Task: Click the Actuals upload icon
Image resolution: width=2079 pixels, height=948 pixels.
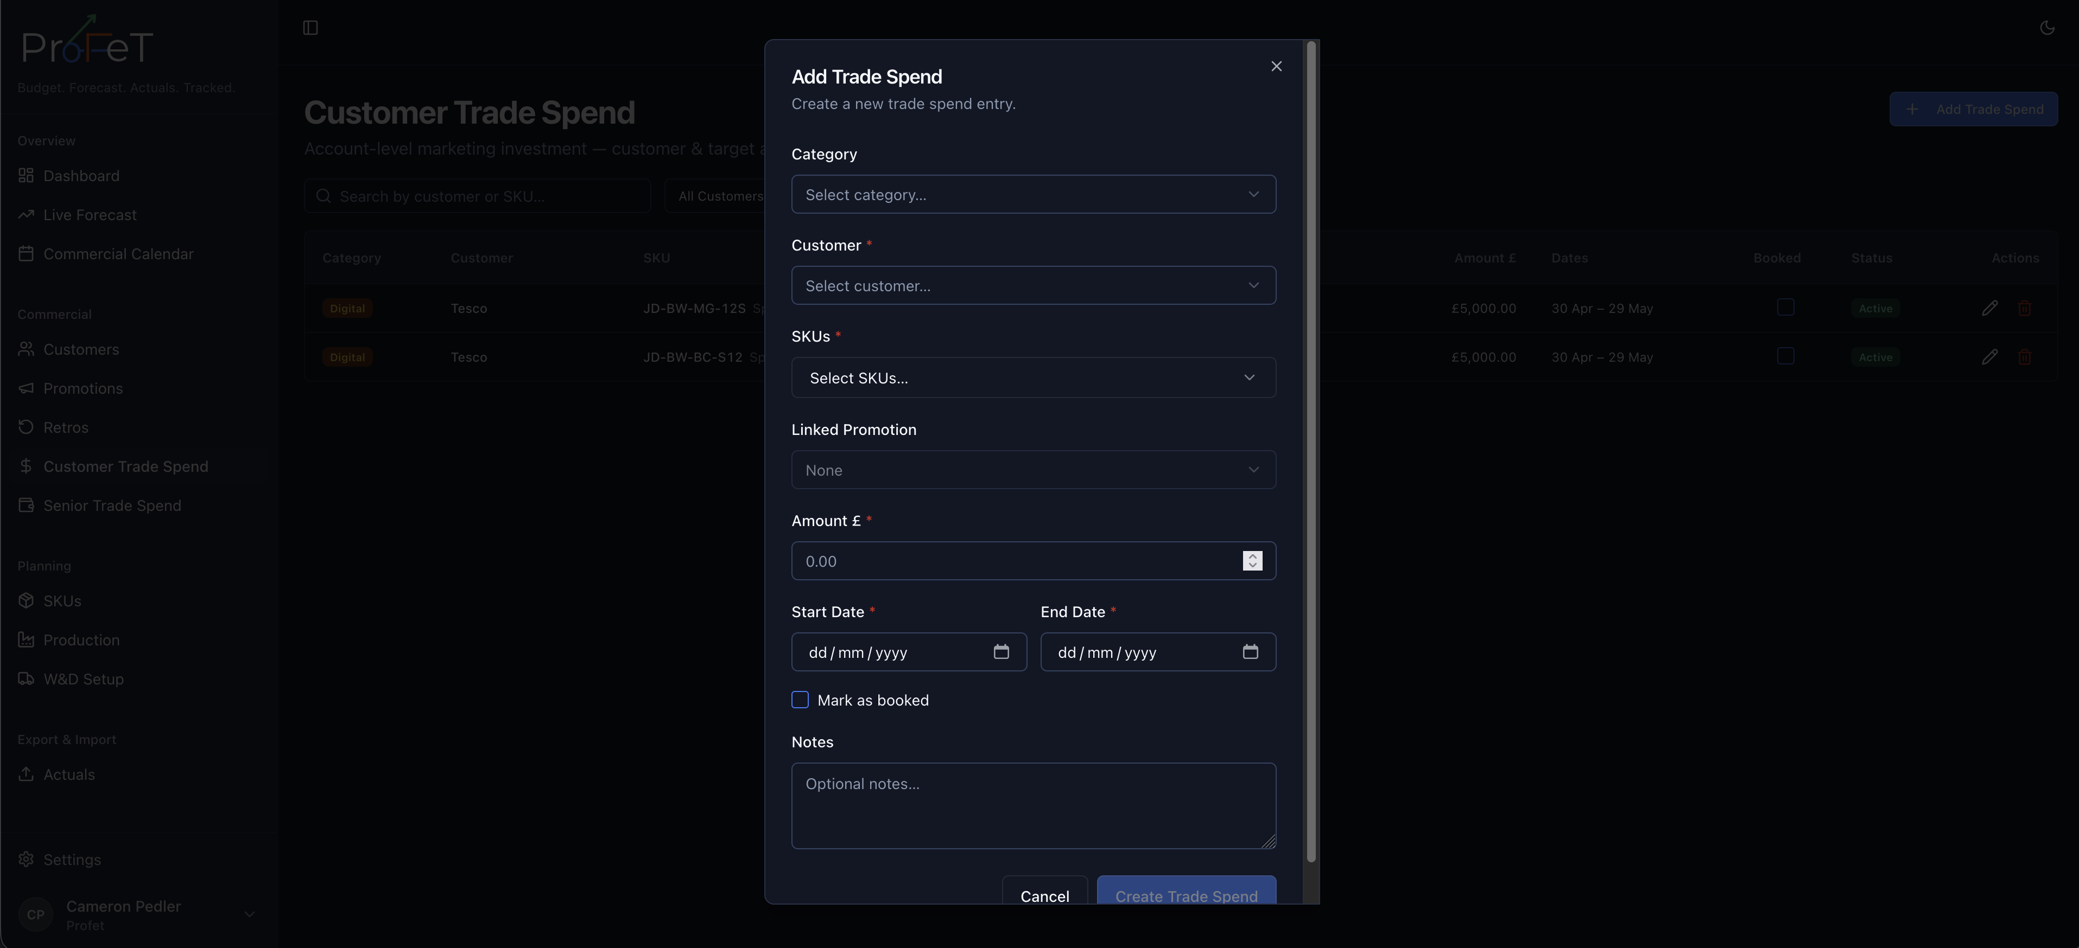Action: [x=26, y=774]
